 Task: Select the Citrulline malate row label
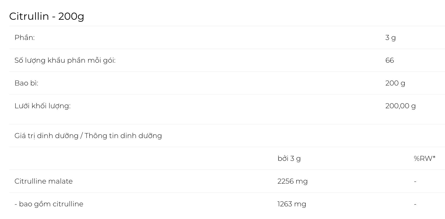(x=44, y=181)
